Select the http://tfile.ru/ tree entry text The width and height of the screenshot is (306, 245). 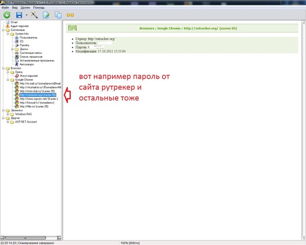(x=34, y=107)
